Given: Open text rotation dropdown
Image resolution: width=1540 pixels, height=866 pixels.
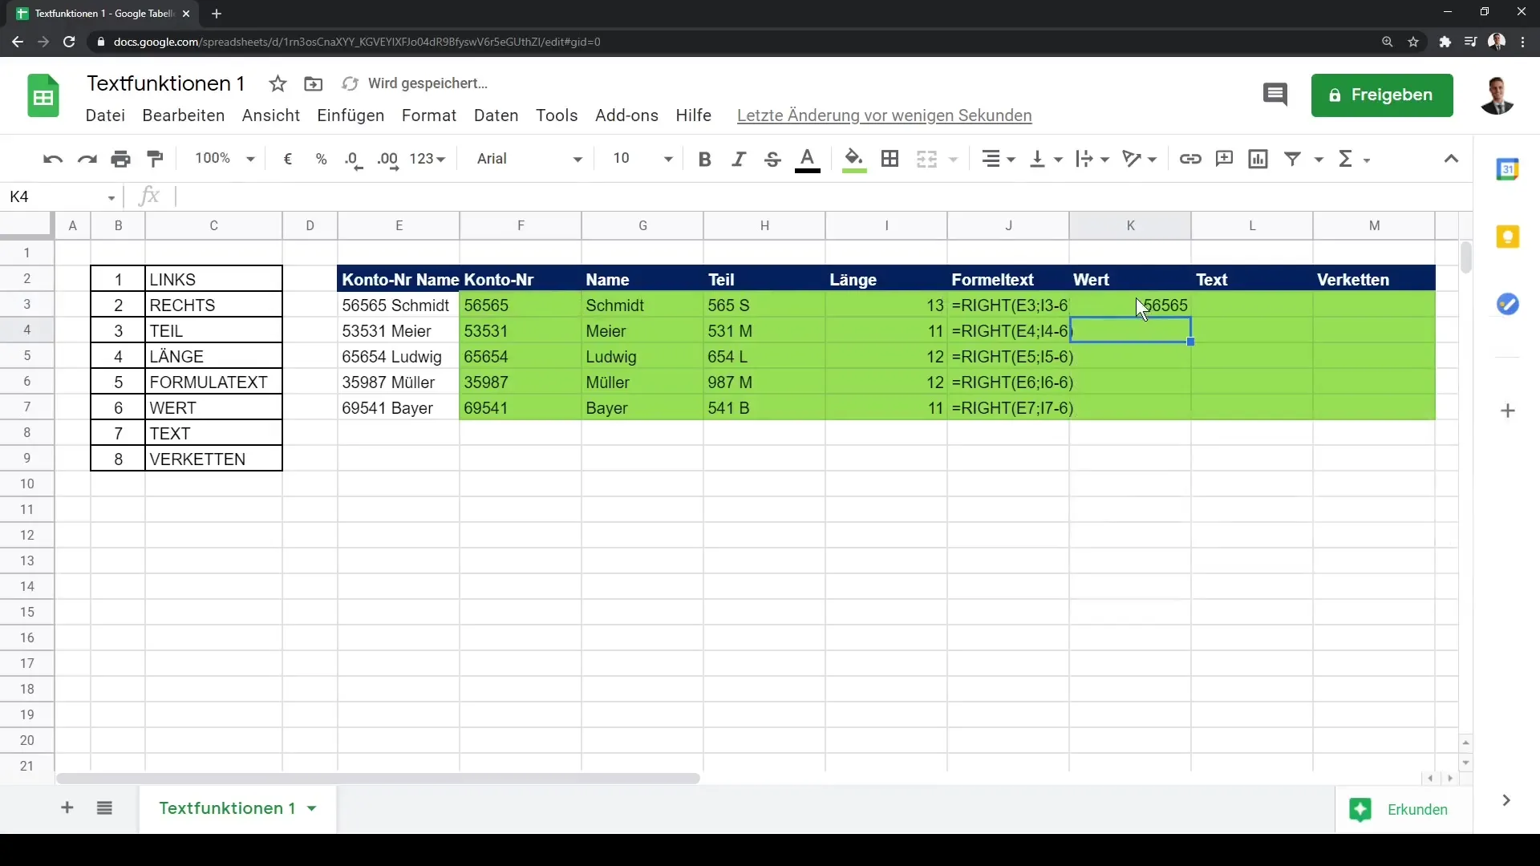Looking at the screenshot, I should (x=1139, y=159).
